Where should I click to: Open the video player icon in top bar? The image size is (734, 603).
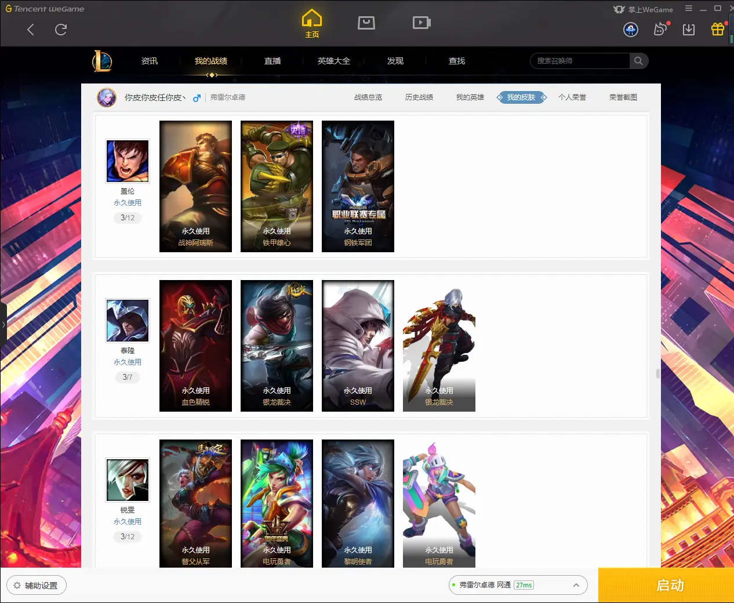click(421, 23)
